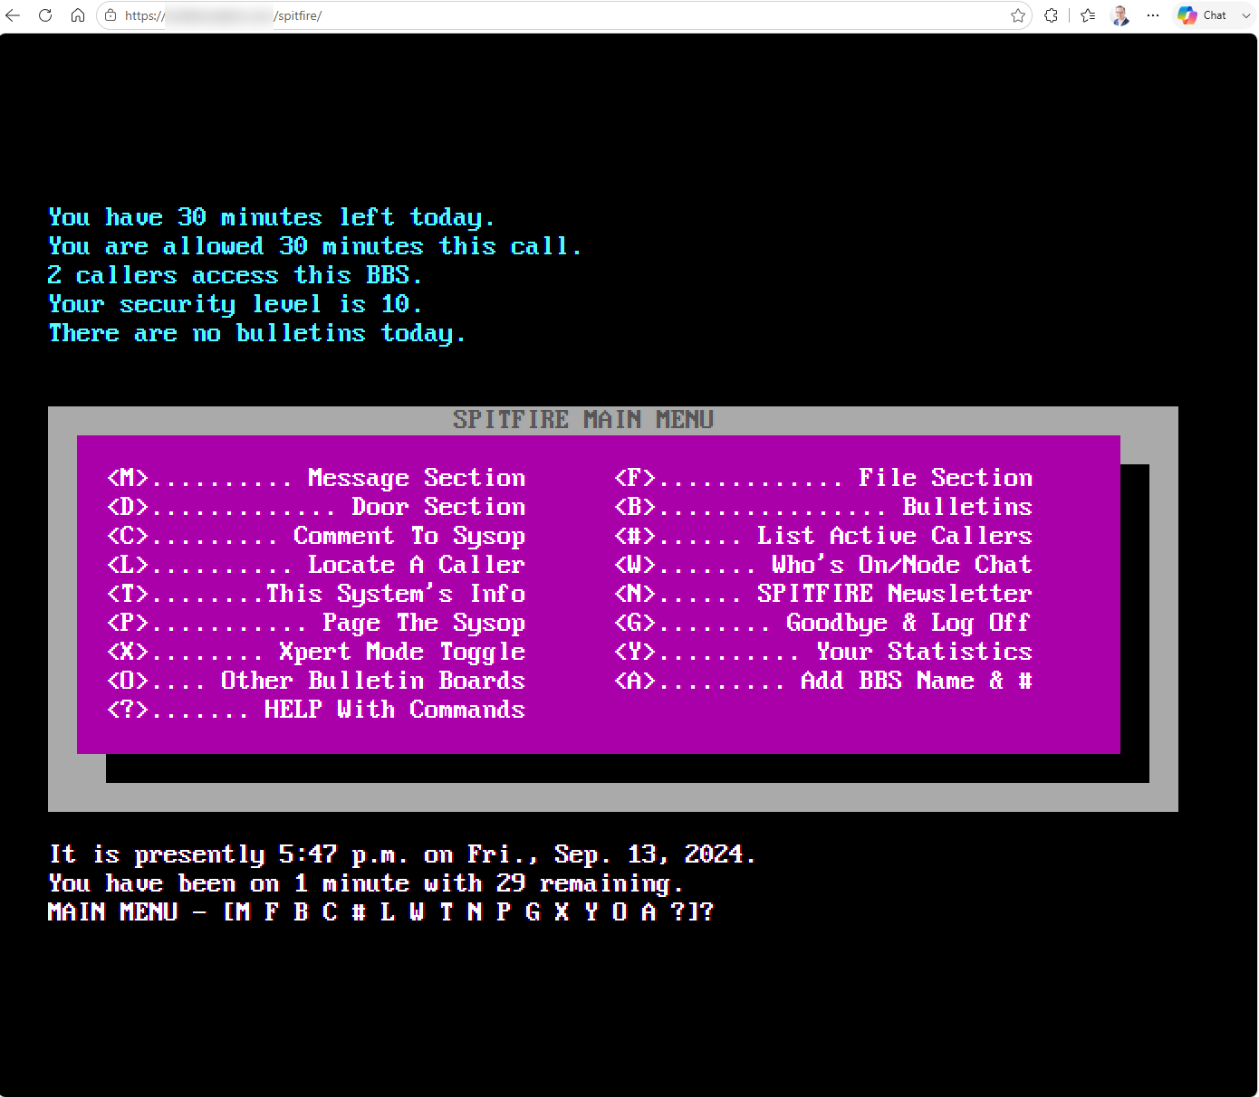Click 'You have been on 1 minute' line
This screenshot has width=1259, height=1097.
[x=366, y=883]
